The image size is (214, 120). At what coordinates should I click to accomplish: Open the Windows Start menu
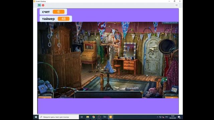(x=36, y=117)
